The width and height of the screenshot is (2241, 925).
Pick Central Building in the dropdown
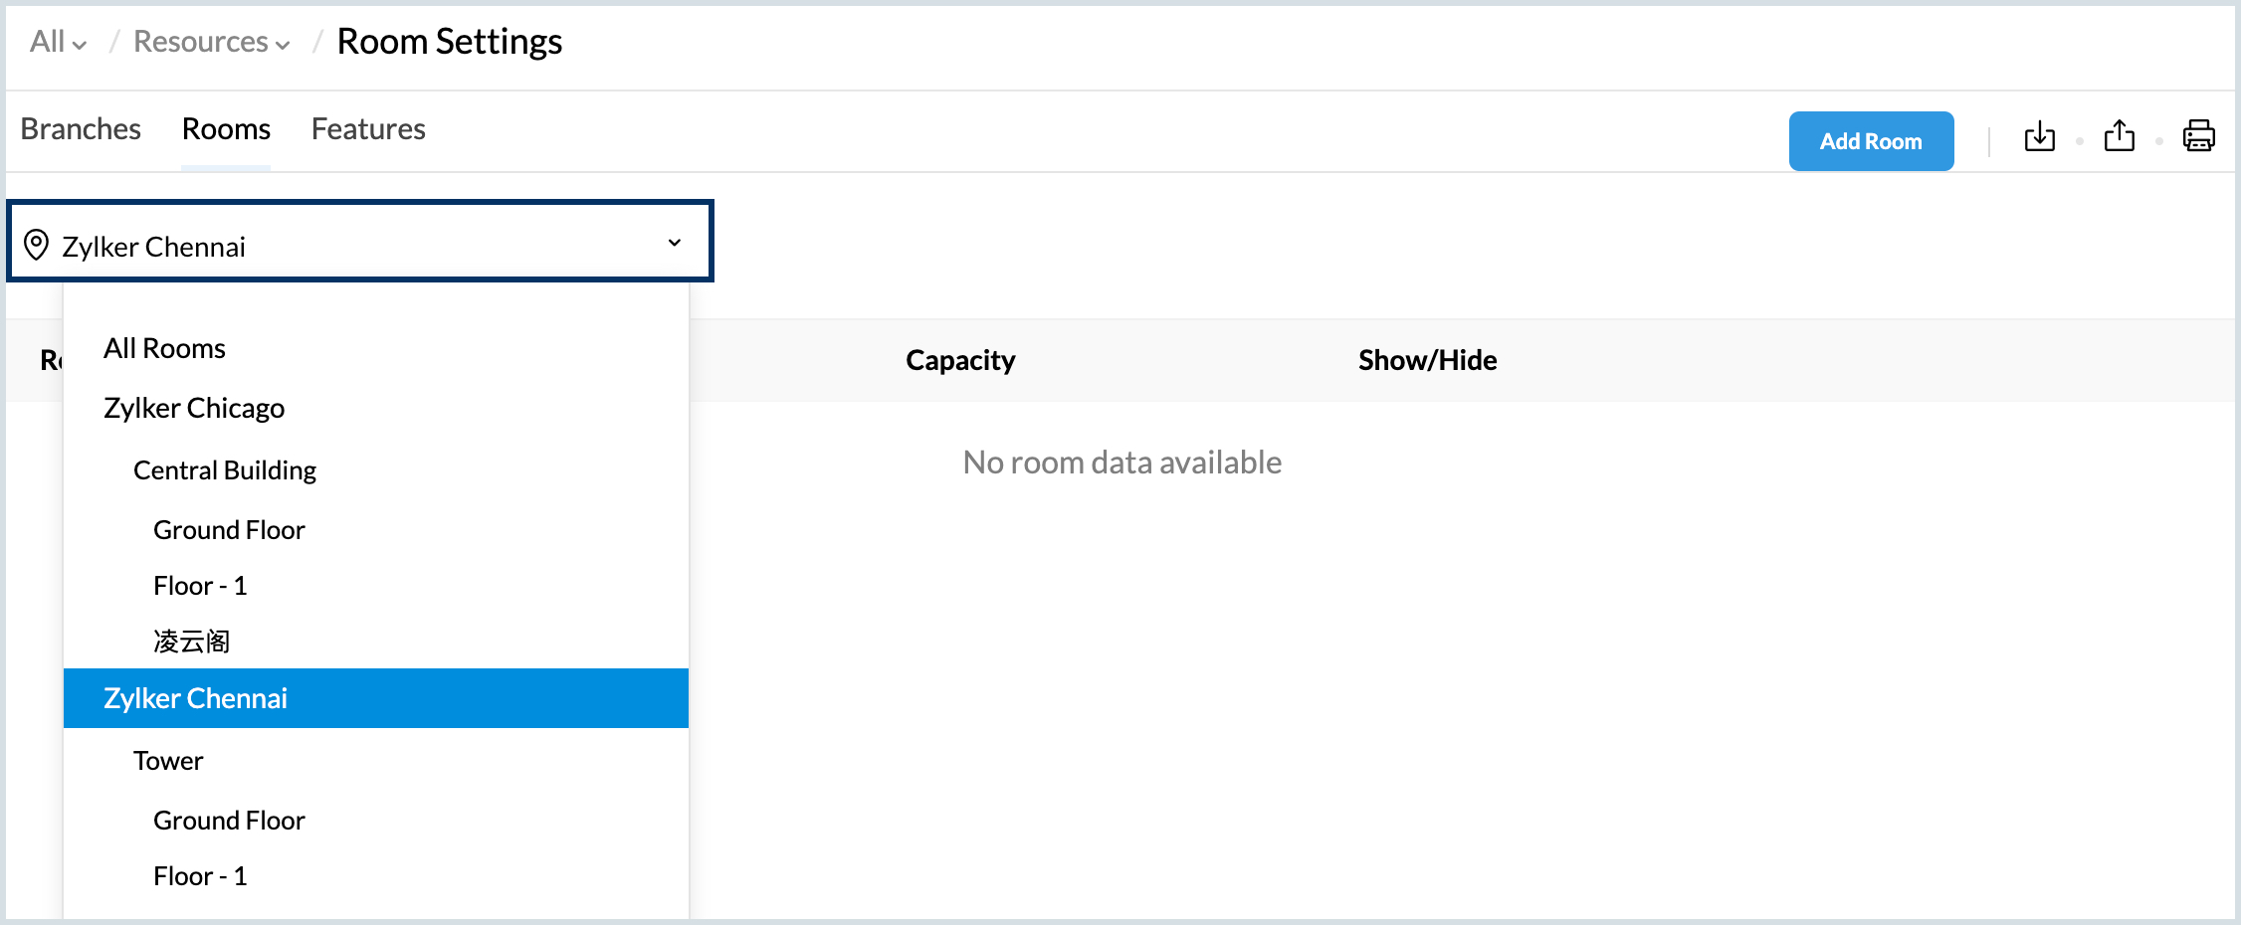point(225,469)
